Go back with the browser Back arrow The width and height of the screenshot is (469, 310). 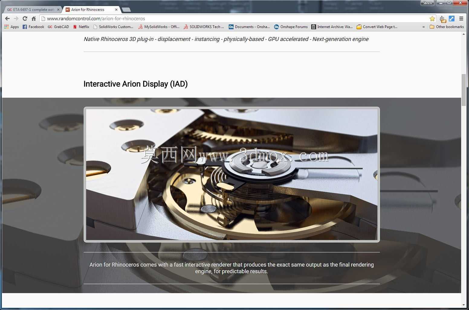tap(8, 18)
